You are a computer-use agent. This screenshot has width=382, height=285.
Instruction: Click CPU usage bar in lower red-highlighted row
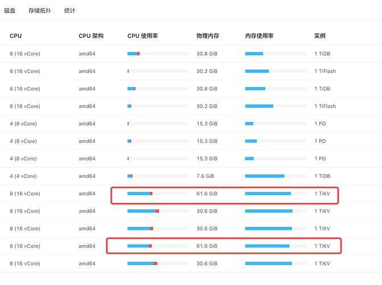pos(158,246)
